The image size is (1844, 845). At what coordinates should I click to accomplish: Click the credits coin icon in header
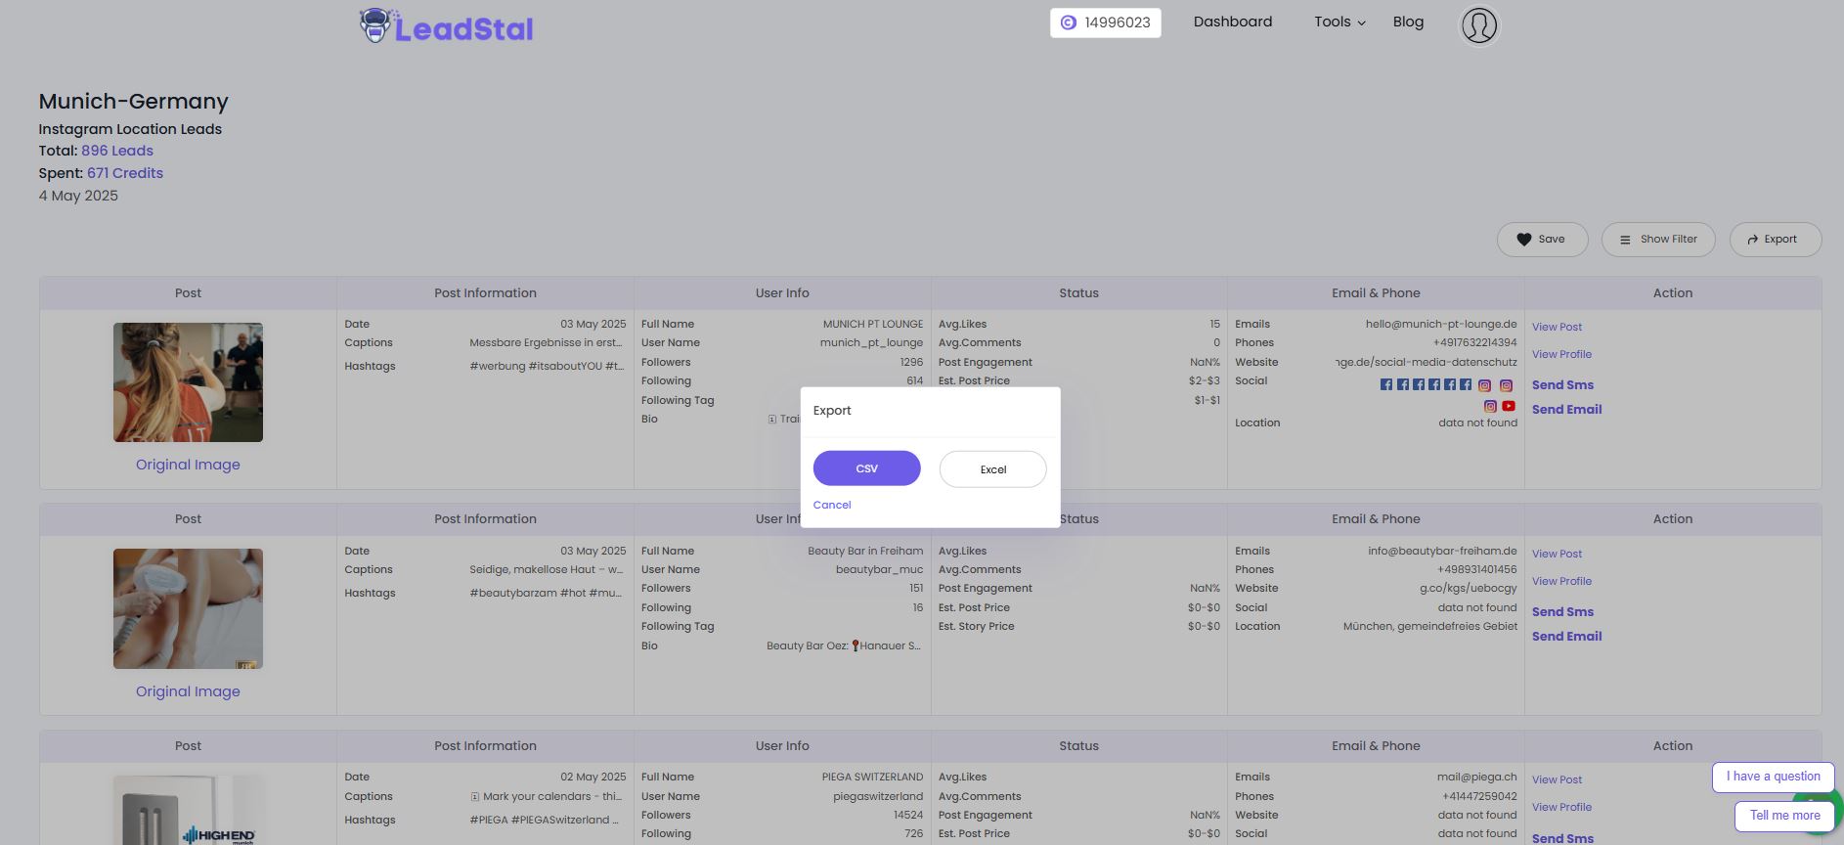point(1068,22)
